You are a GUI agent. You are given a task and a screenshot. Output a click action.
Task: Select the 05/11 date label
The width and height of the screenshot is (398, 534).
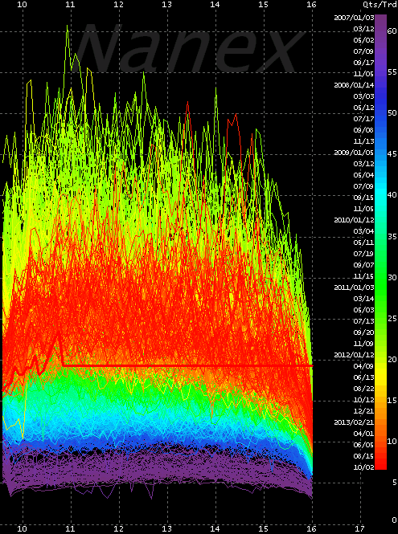coord(364,243)
